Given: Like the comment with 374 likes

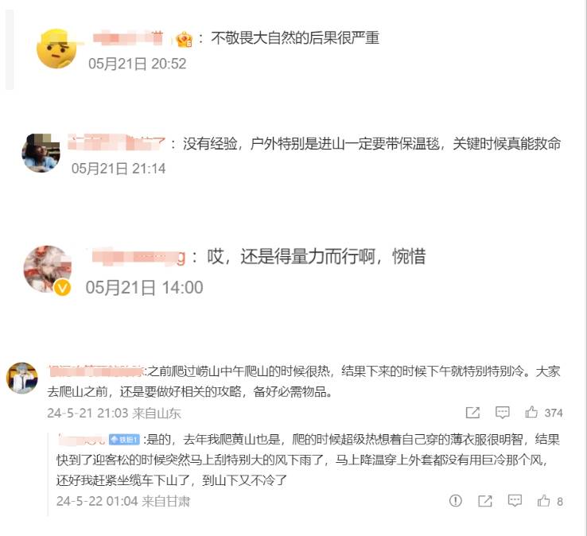Looking at the screenshot, I should (531, 412).
